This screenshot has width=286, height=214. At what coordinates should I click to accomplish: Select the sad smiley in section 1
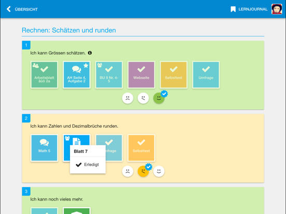click(127, 98)
